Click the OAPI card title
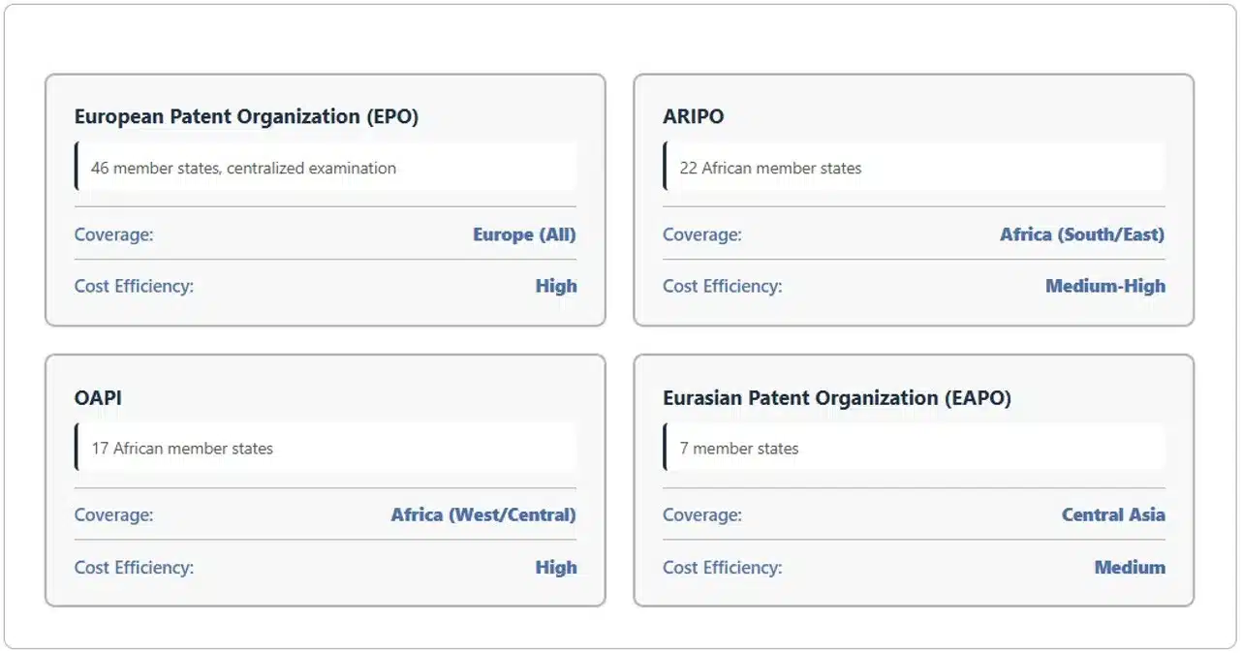The image size is (1243, 654). click(x=96, y=397)
